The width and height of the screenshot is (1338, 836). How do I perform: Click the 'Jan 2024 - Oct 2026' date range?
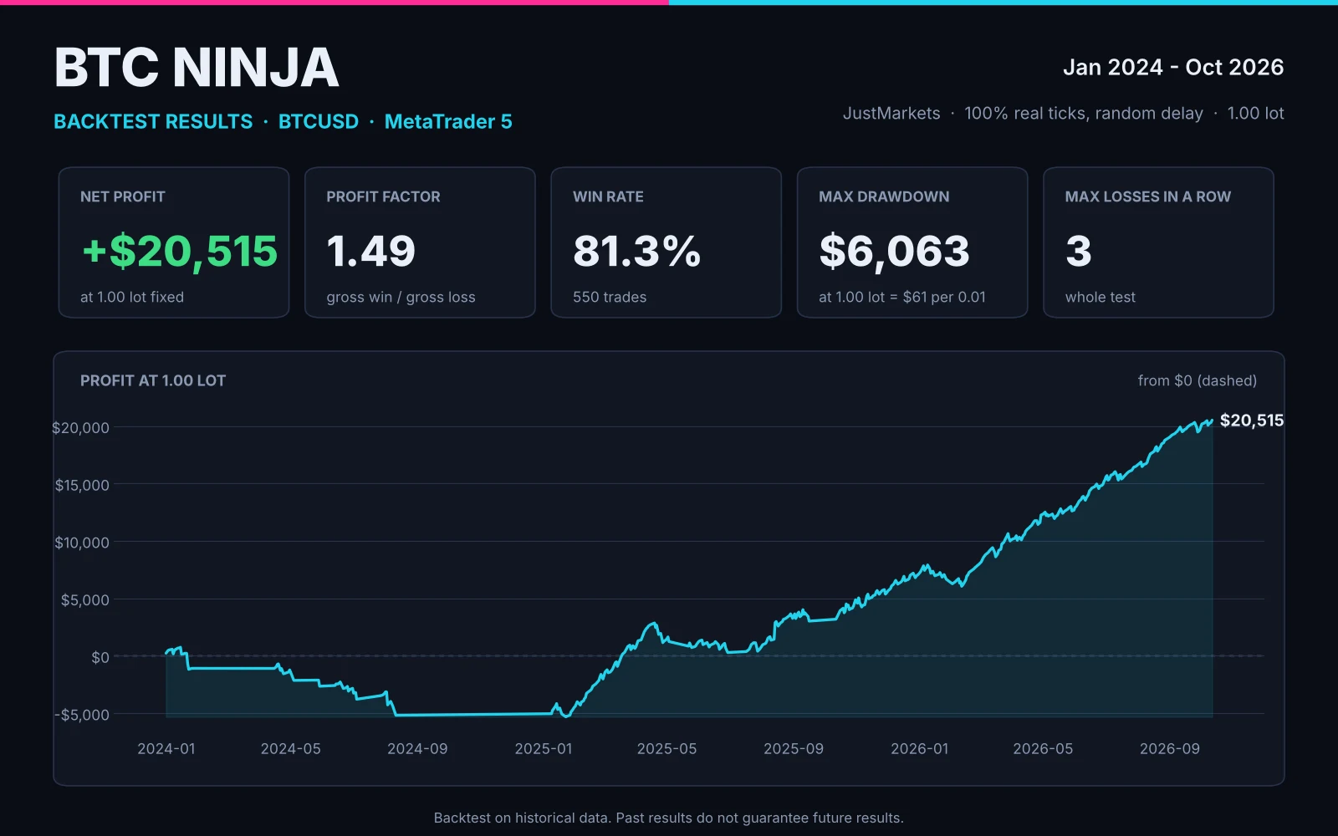click(x=1173, y=67)
